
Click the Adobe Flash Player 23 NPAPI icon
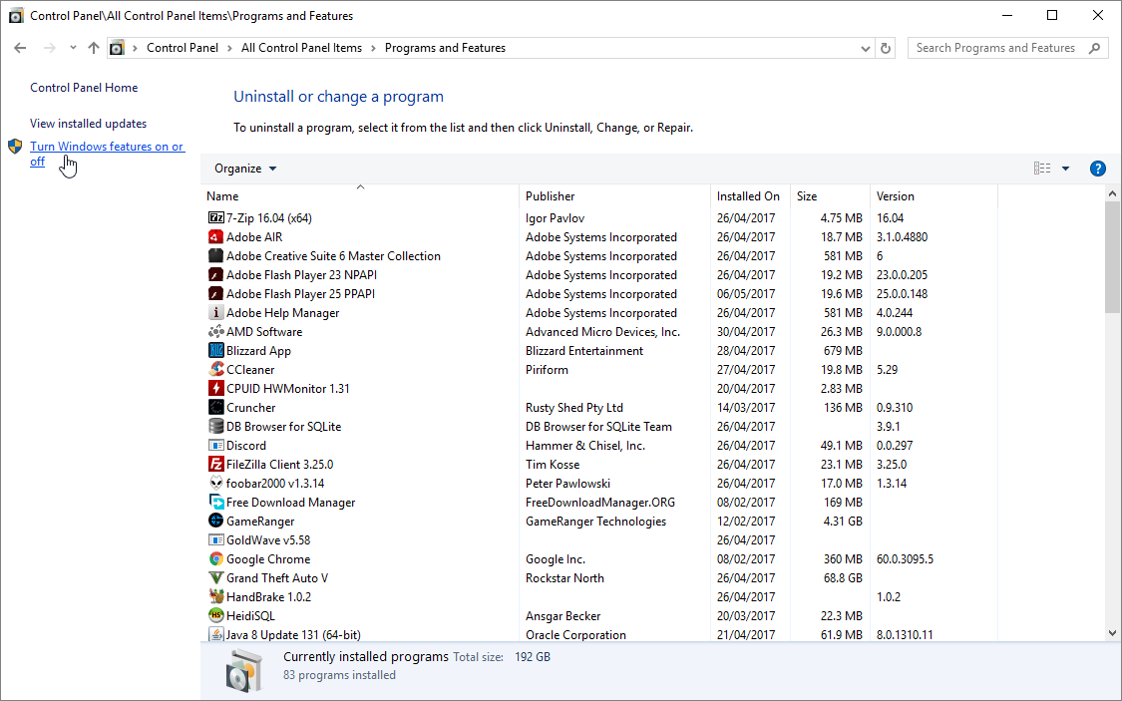(215, 274)
